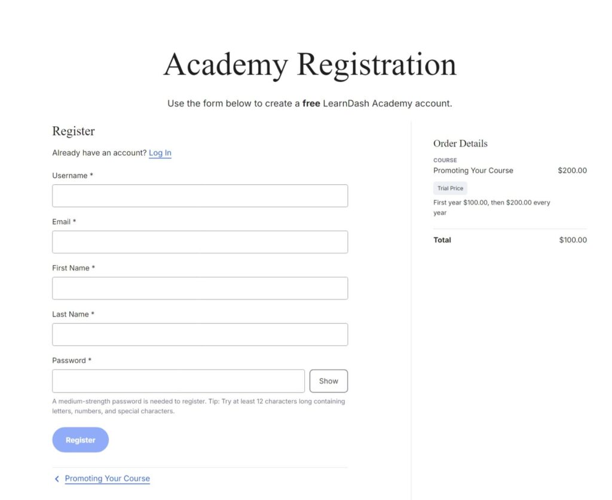Click the Order Details heading
This screenshot has height=500, width=612.
(x=460, y=143)
